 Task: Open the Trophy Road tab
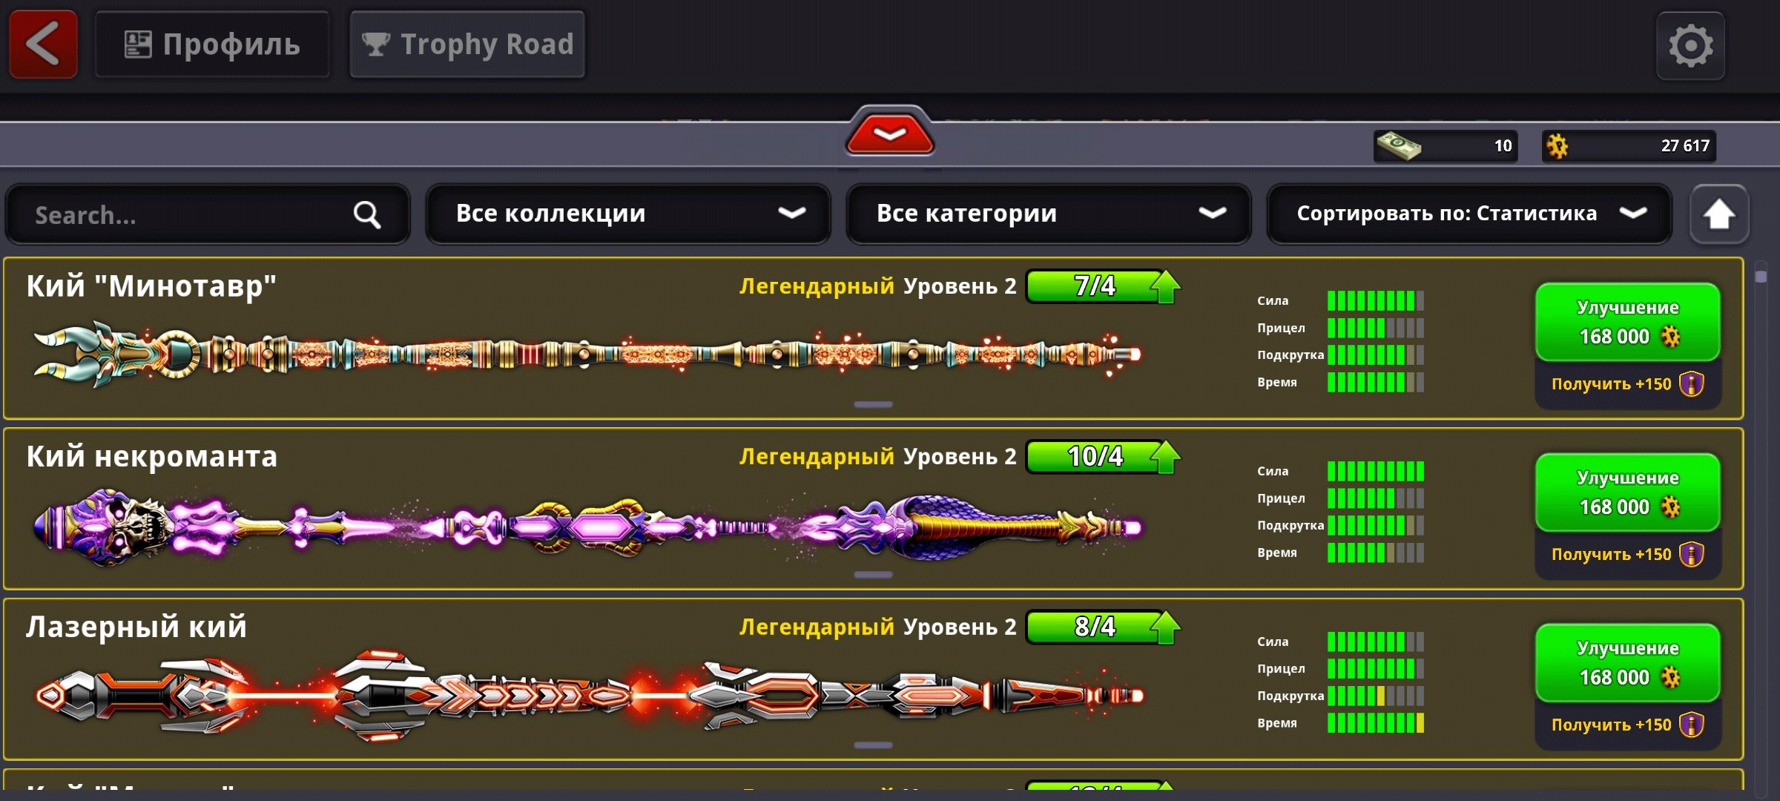[x=467, y=44]
